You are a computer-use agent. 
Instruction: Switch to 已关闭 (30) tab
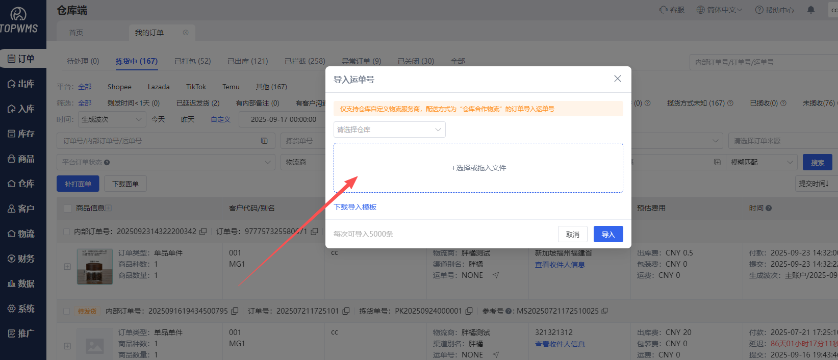(416, 61)
